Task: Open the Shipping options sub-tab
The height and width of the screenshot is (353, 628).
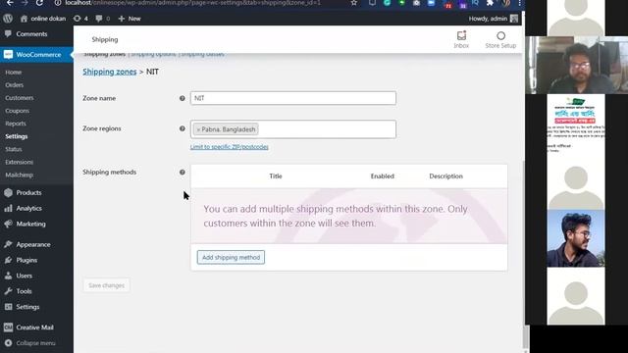Action: coord(154,55)
